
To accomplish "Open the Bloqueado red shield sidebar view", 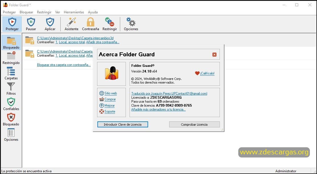I will point(11,119).
